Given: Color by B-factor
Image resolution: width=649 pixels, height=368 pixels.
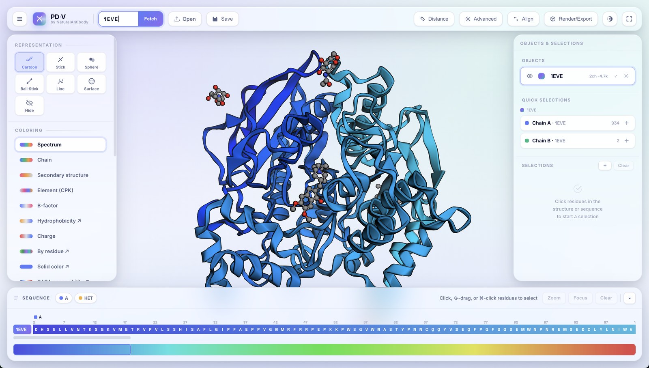Looking at the screenshot, I should click(60, 206).
